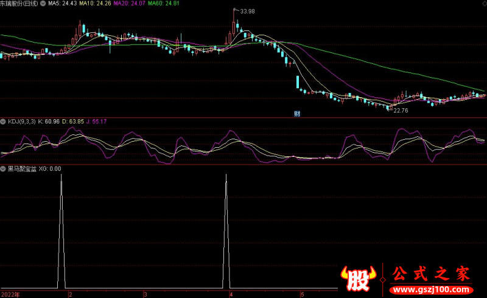Click the 33.98 high price flag
Screen dimensions: 487x298
point(247,12)
